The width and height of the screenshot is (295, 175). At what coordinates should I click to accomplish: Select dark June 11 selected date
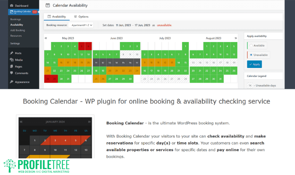coord(96,62)
